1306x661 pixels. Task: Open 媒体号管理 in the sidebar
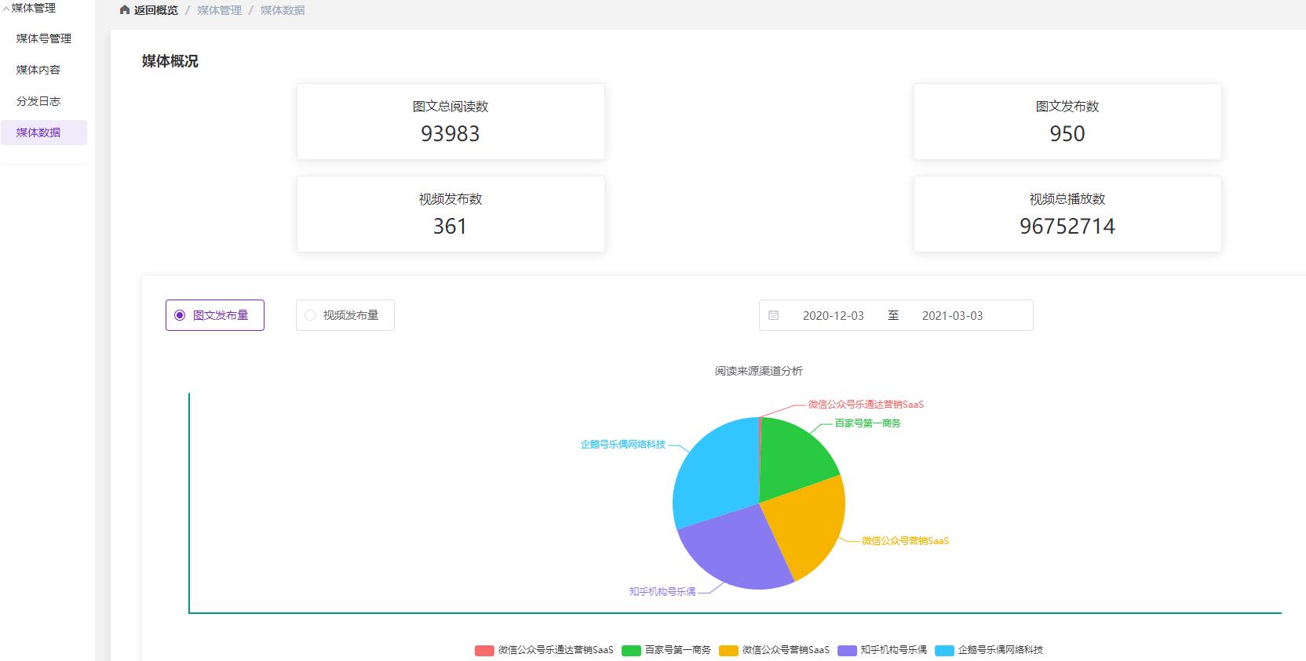(44, 38)
